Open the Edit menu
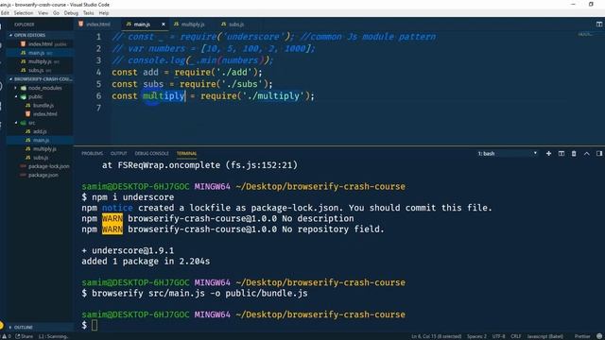 tap(5, 13)
